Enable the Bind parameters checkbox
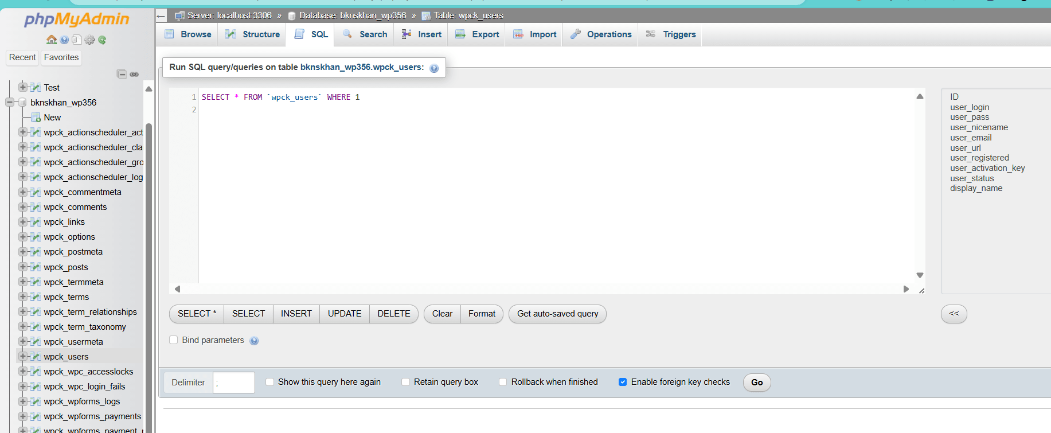Screen dimensions: 1051x433 click(x=174, y=340)
